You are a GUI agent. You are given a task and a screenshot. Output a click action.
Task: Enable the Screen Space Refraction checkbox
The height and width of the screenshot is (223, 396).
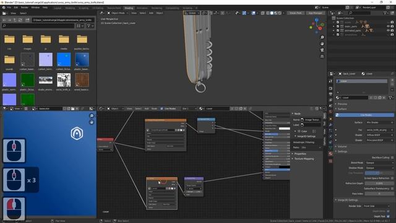[x=392, y=178]
